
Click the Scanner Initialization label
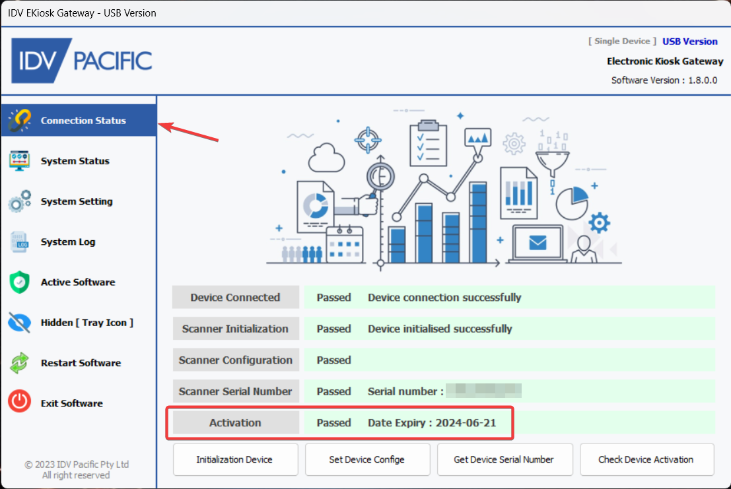(x=236, y=329)
